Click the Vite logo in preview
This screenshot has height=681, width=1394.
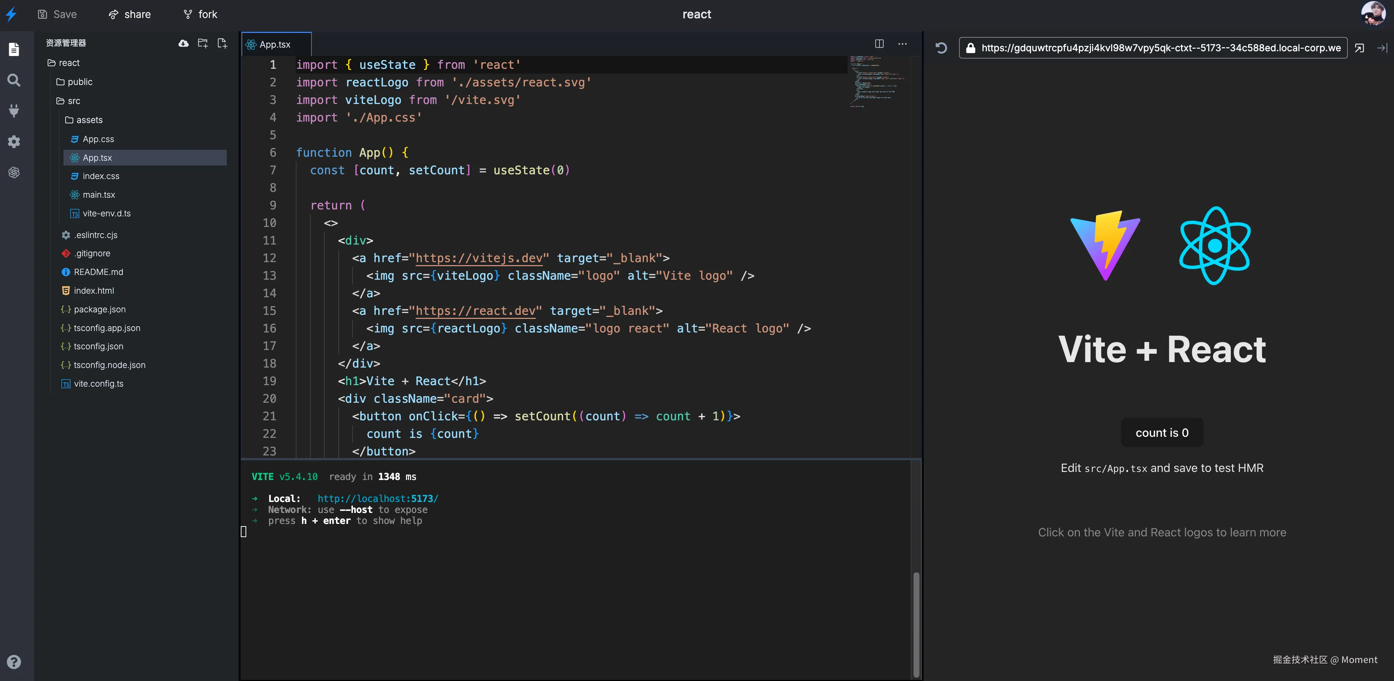pos(1106,245)
